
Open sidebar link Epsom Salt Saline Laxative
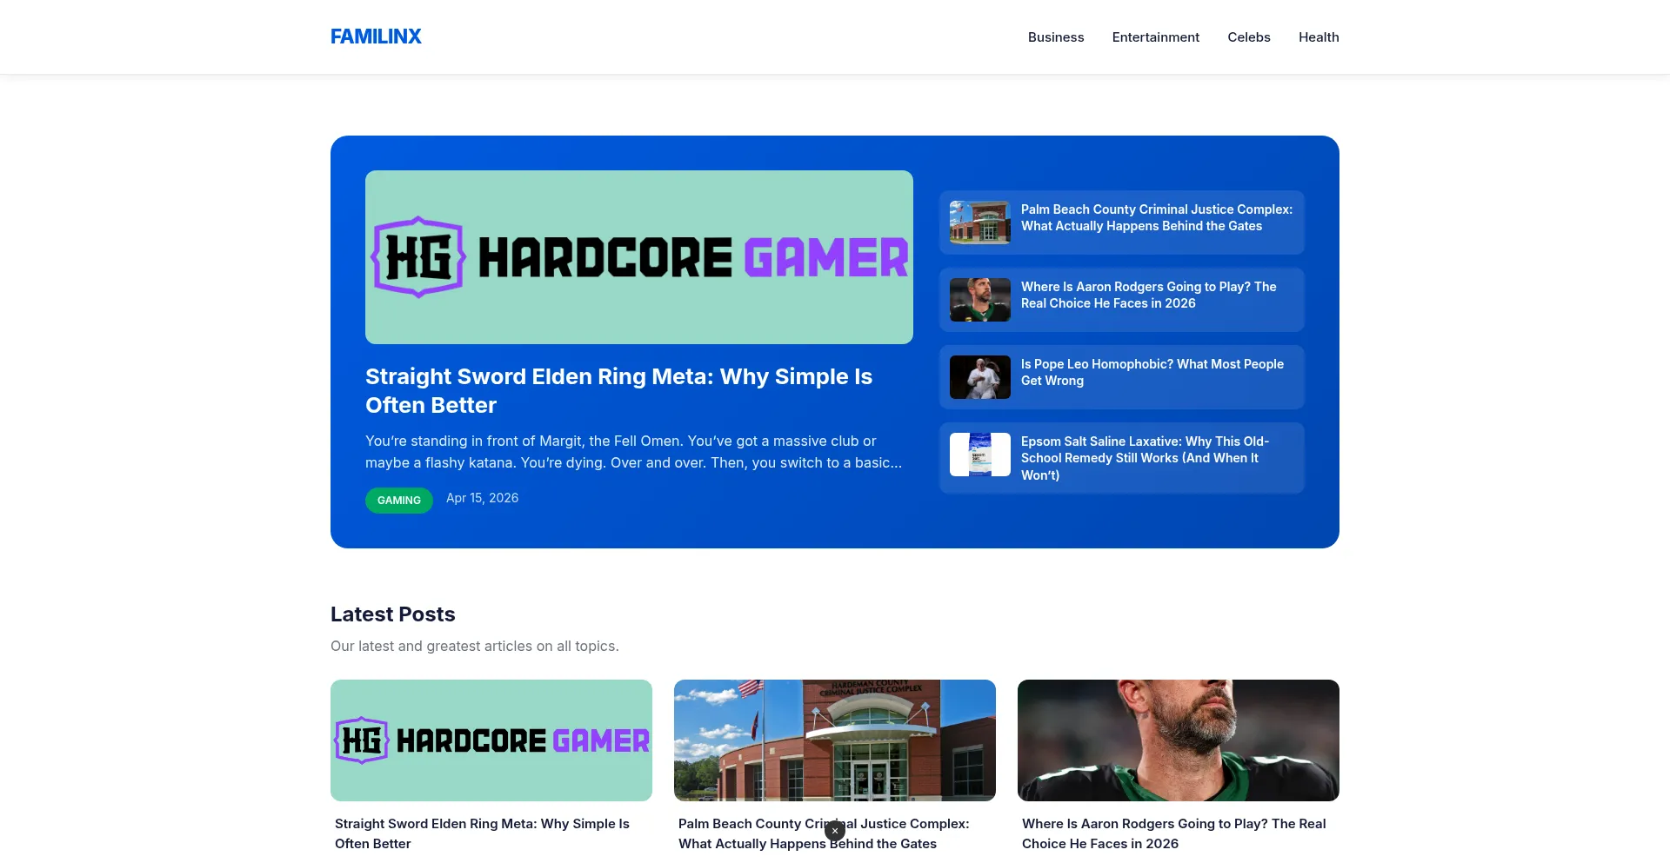click(x=1146, y=458)
